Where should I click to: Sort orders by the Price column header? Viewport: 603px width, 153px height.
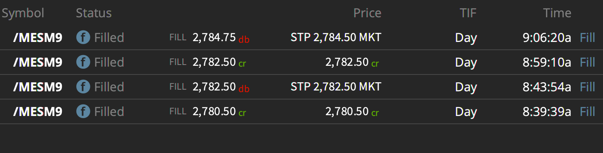click(367, 13)
